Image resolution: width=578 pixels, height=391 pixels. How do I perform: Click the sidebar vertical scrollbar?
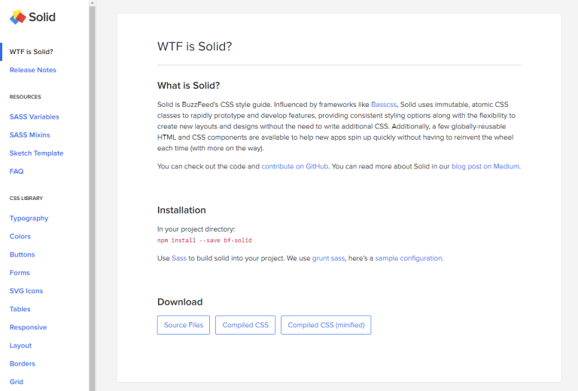(92, 199)
